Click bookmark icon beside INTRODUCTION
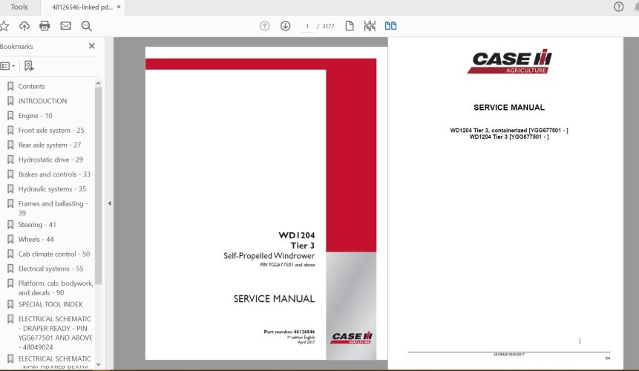Viewport: 639px width, 371px height. (x=10, y=101)
